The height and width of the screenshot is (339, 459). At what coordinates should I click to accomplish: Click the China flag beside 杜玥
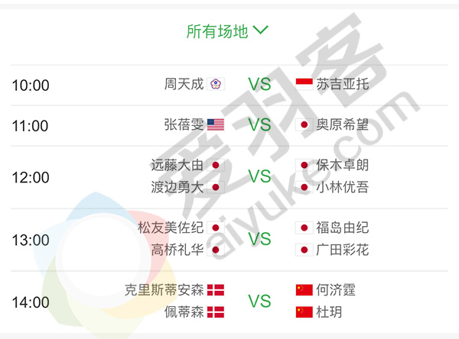[304, 312]
